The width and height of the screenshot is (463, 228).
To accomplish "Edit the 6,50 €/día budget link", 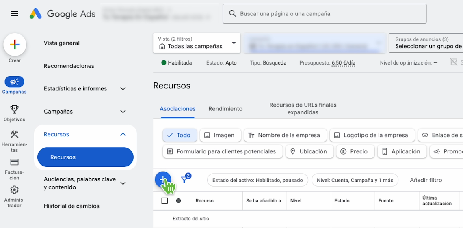I will [x=344, y=63].
